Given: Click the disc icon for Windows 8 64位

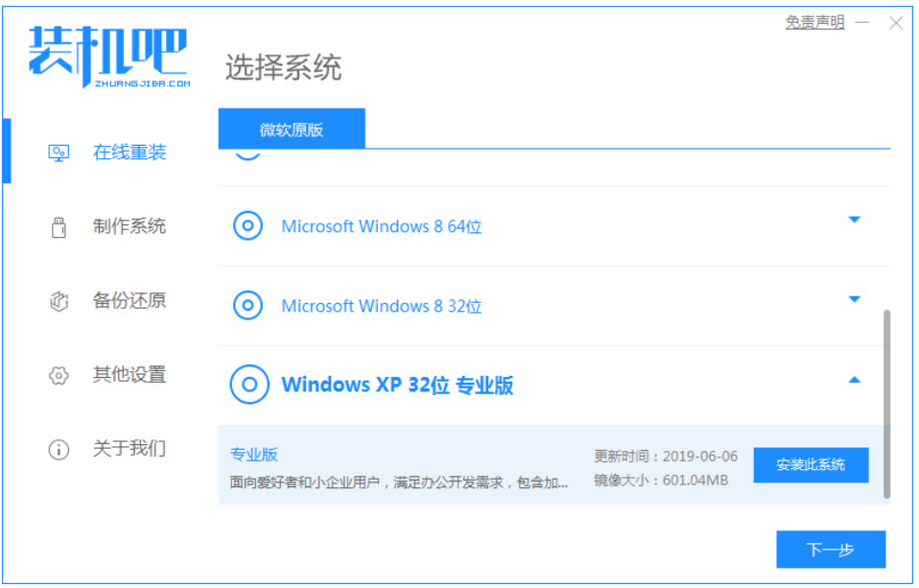Looking at the screenshot, I should (247, 225).
